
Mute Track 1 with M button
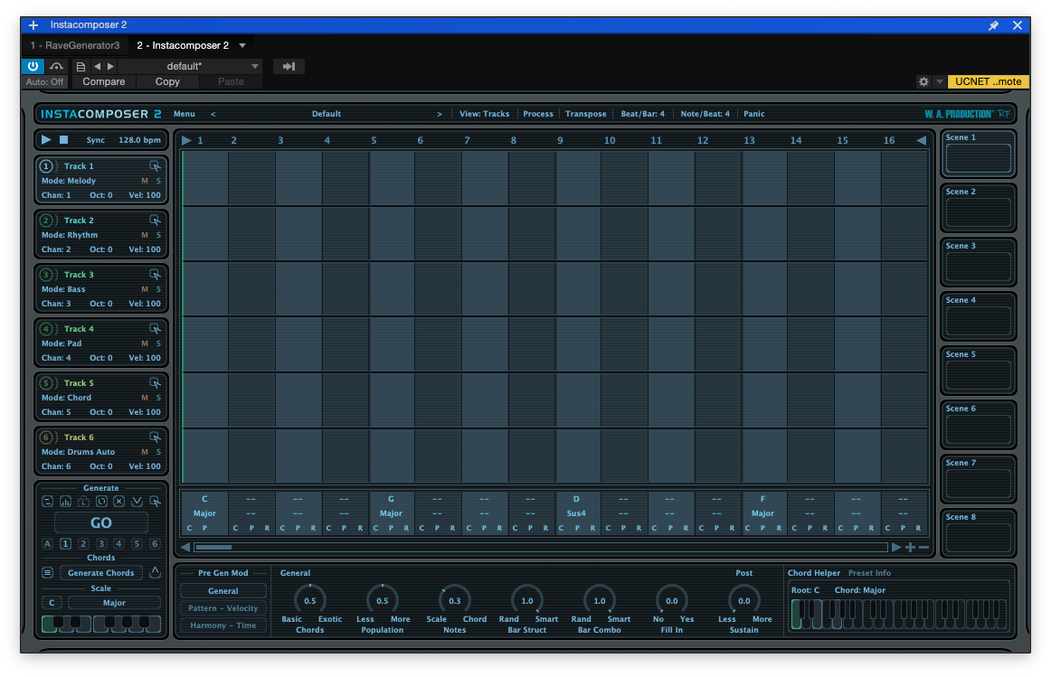[x=144, y=181]
